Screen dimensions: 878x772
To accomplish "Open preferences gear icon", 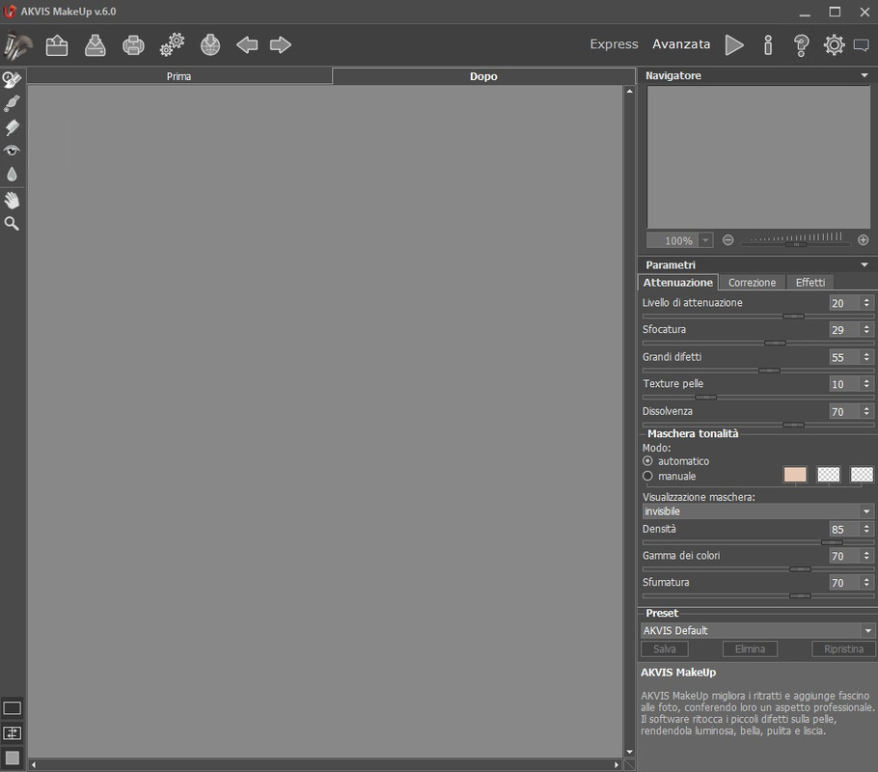I will pyautogui.click(x=834, y=44).
